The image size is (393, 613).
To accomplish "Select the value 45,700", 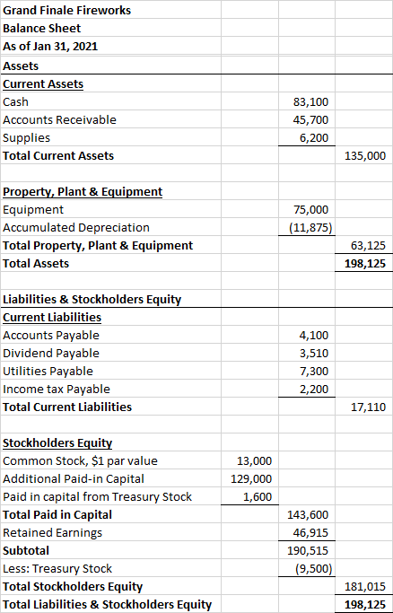I will (310, 119).
